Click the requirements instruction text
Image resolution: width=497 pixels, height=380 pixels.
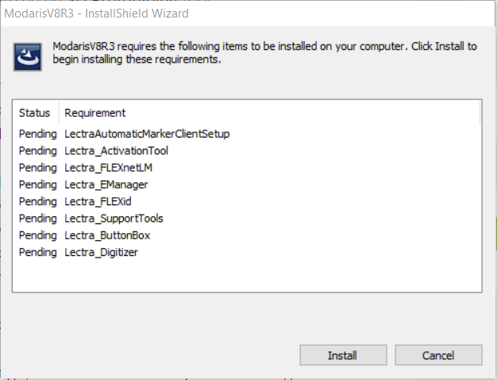click(x=262, y=52)
